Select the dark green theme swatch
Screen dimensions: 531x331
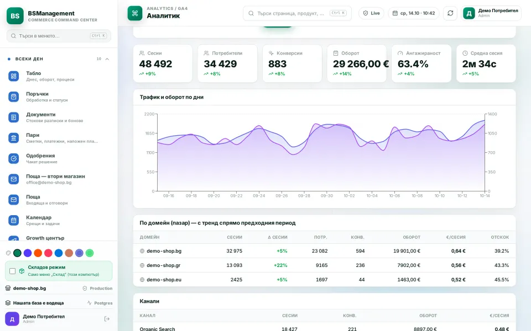click(x=17, y=253)
